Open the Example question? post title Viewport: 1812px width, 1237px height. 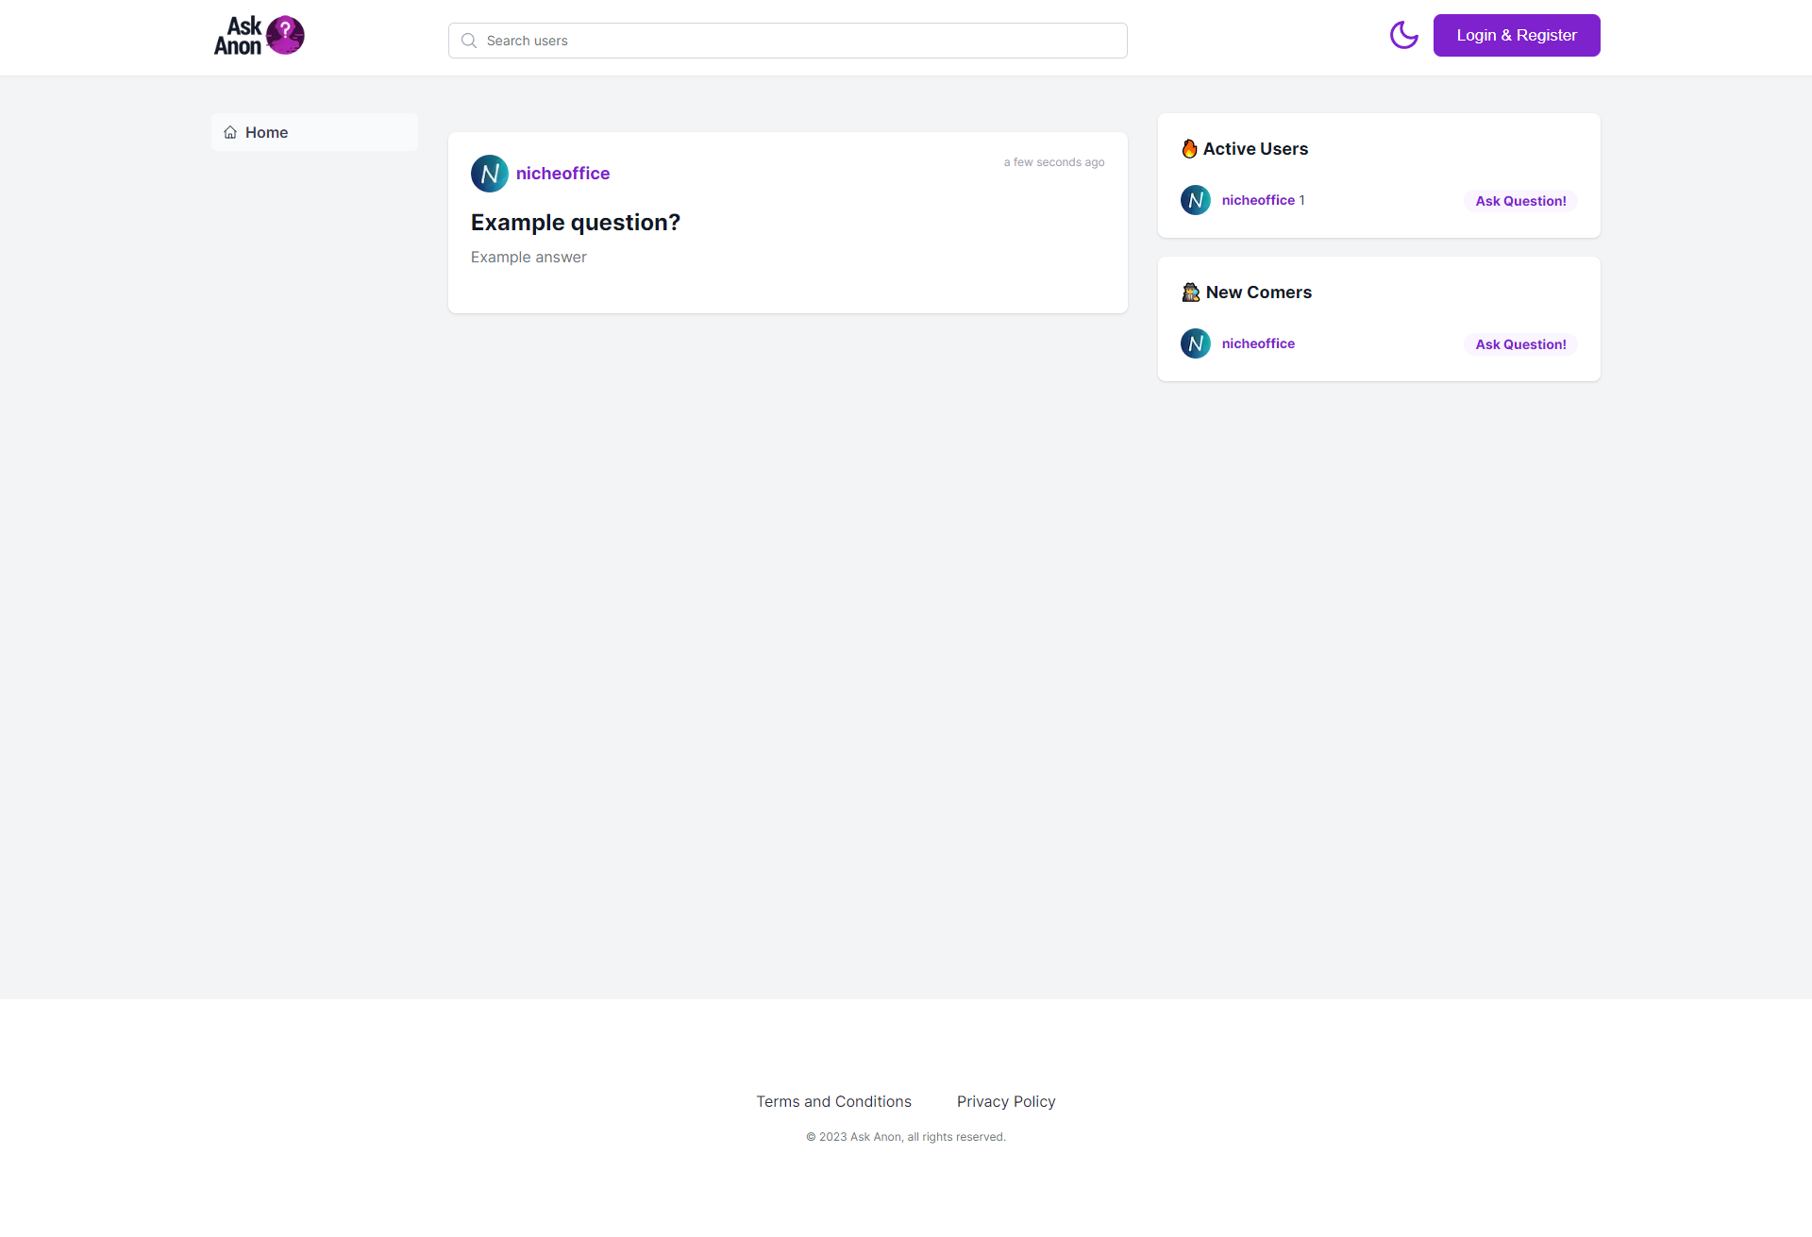click(575, 223)
